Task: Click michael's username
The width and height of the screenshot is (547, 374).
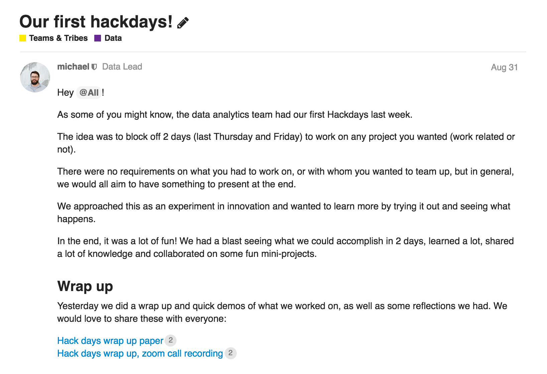Action: pos(74,67)
